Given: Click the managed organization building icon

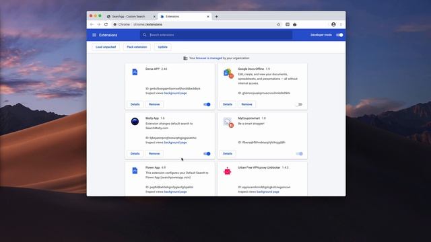Looking at the screenshot, I should click(185, 58).
